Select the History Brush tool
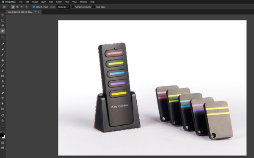Image resolution: width=254 pixels, height=158 pixels. [3, 65]
